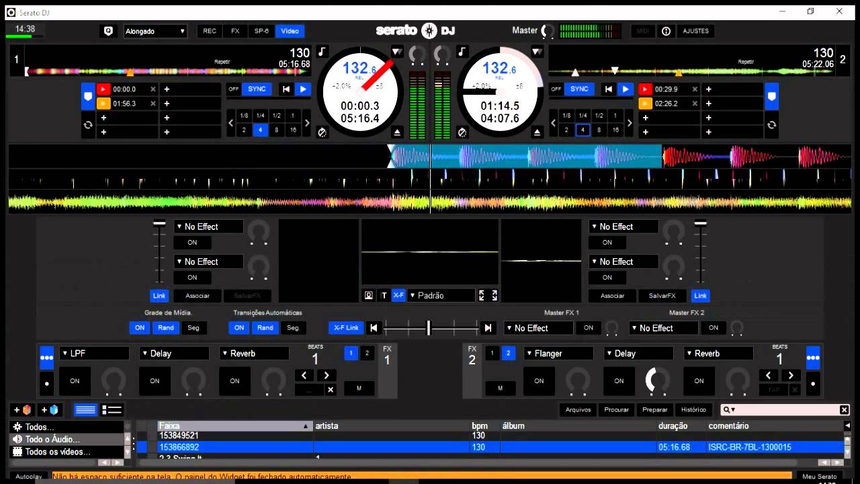Image resolution: width=860 pixels, height=484 pixels.
Task: Open the Alongado layout dropdown
Action: pyautogui.click(x=155, y=31)
